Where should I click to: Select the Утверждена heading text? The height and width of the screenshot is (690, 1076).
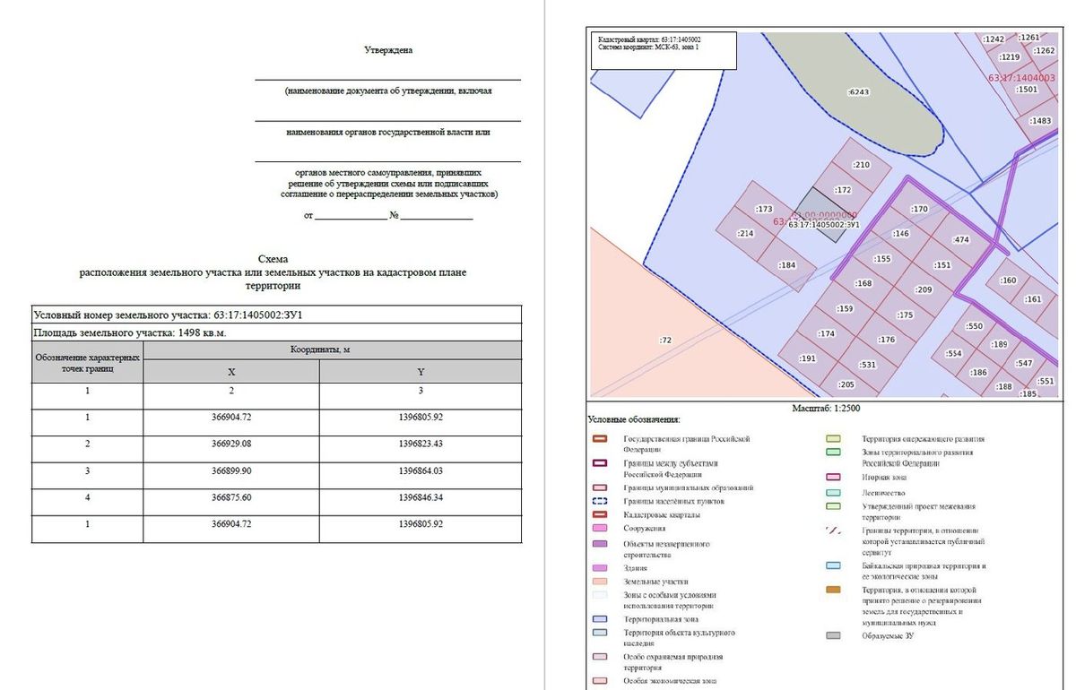tap(388, 50)
